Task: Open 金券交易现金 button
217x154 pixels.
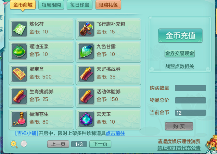Action: pyautogui.click(x=180, y=54)
